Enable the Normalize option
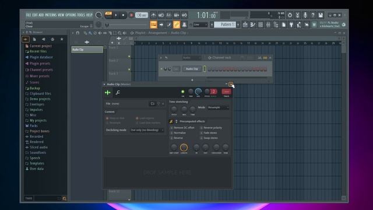373x210 pixels. (178, 133)
